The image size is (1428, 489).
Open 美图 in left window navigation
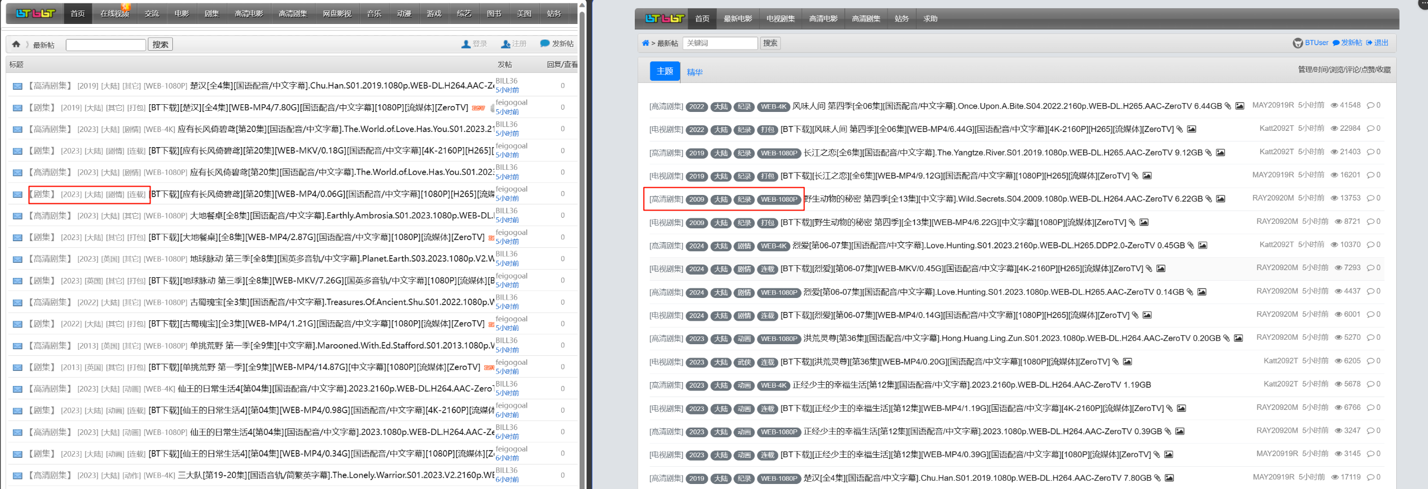524,13
